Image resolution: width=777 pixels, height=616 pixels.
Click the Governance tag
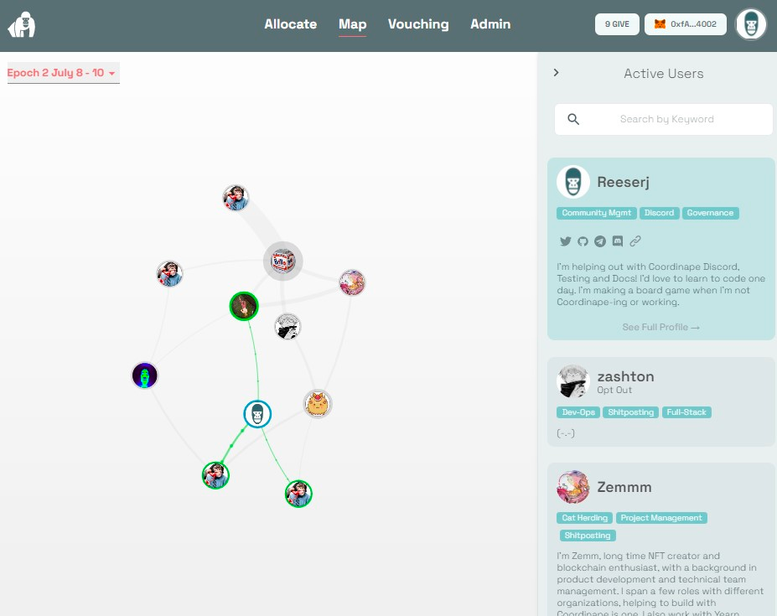710,213
